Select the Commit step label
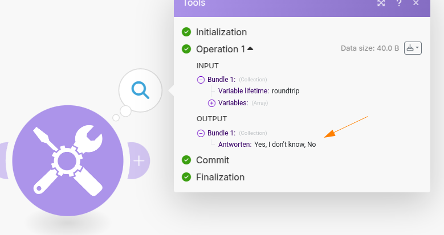 pos(213,160)
